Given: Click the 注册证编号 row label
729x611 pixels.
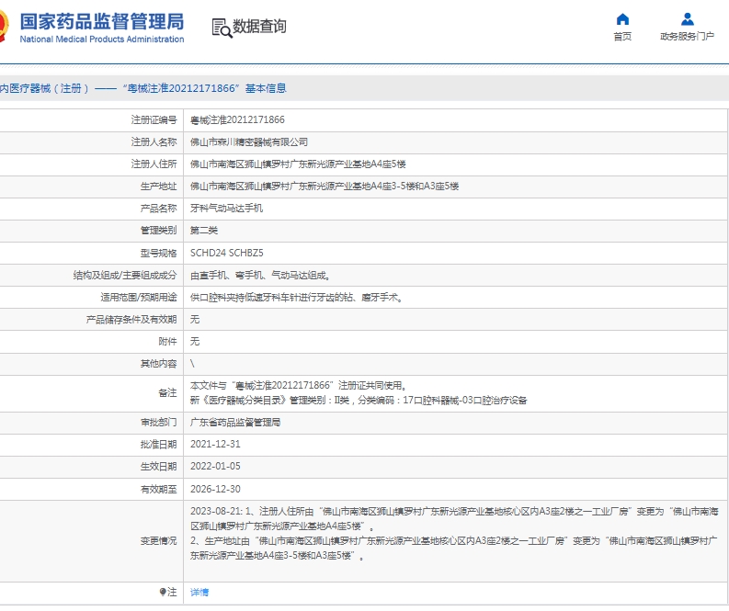Looking at the screenshot, I should [x=154, y=119].
